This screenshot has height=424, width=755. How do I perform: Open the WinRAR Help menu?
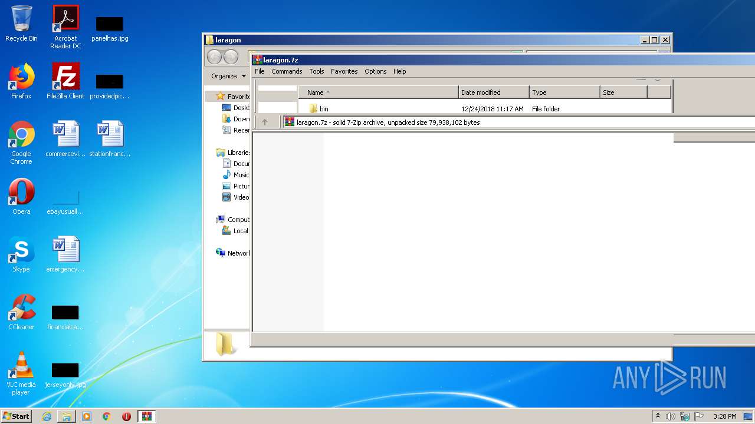[x=400, y=71]
